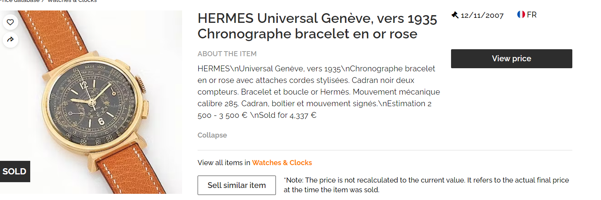
Task: Select the ABOUT THE ITEM heading
Action: [227, 54]
